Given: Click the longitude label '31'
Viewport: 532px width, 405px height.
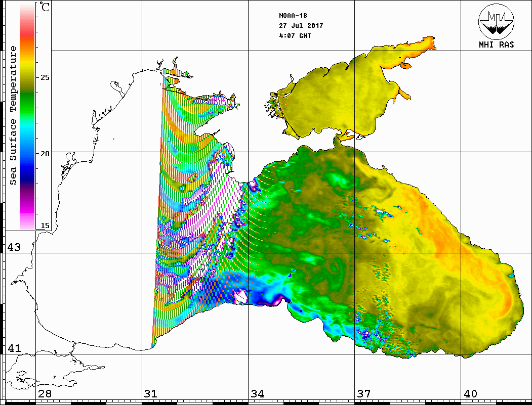Looking at the screenshot, I should [151, 394].
